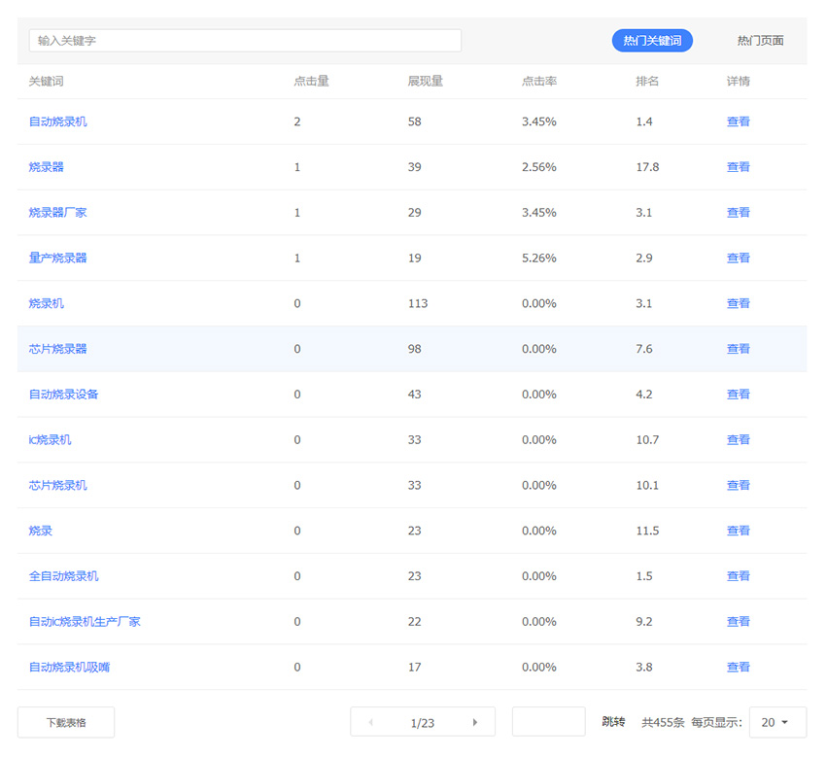Open keyword link 芯片烧录器

coord(58,349)
